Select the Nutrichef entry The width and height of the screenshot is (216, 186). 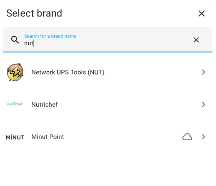[x=44, y=104]
